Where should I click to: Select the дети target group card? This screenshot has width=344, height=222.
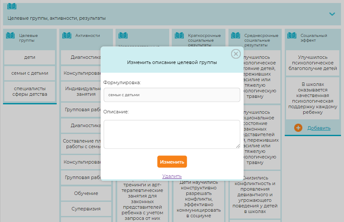point(30,57)
